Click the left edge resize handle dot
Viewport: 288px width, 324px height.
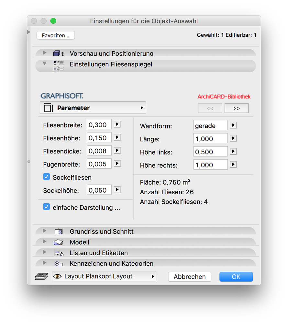coord(29,162)
